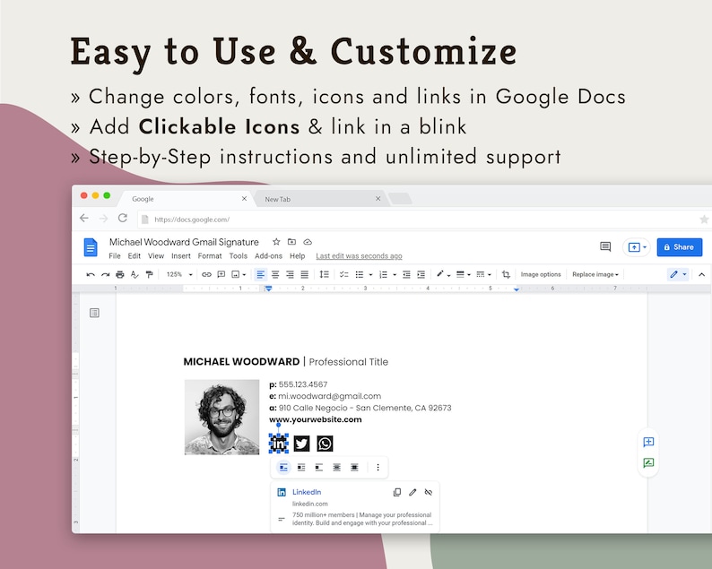Screen dimensions: 712x569
Task: Click the blue Share button
Action: click(680, 247)
